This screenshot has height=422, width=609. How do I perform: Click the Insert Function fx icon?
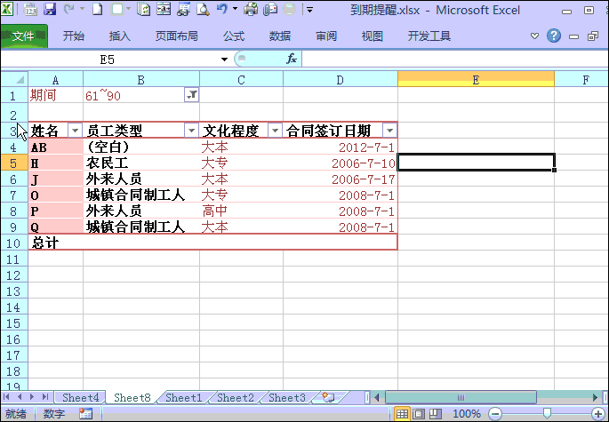point(292,59)
